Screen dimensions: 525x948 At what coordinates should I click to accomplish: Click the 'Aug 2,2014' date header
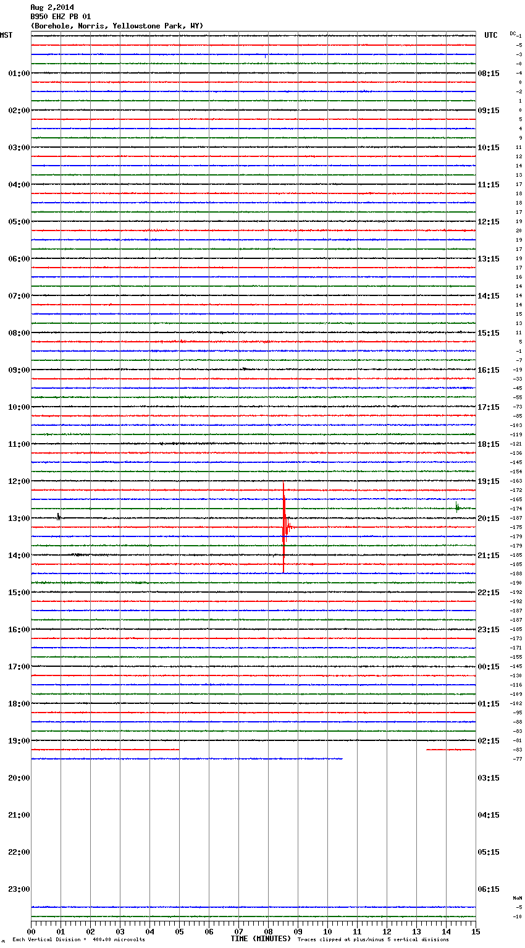click(52, 7)
